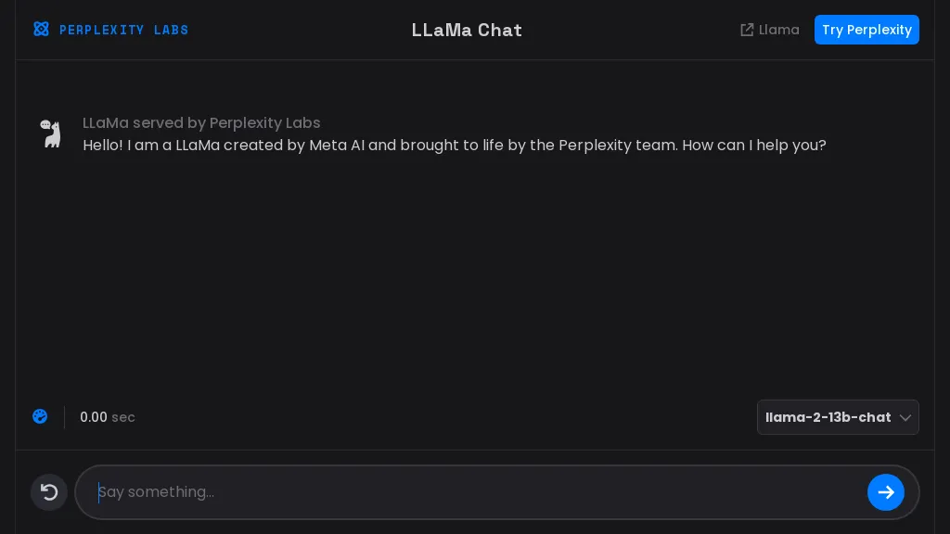Click the llama avatar icon
The image size is (950, 534).
[51, 133]
